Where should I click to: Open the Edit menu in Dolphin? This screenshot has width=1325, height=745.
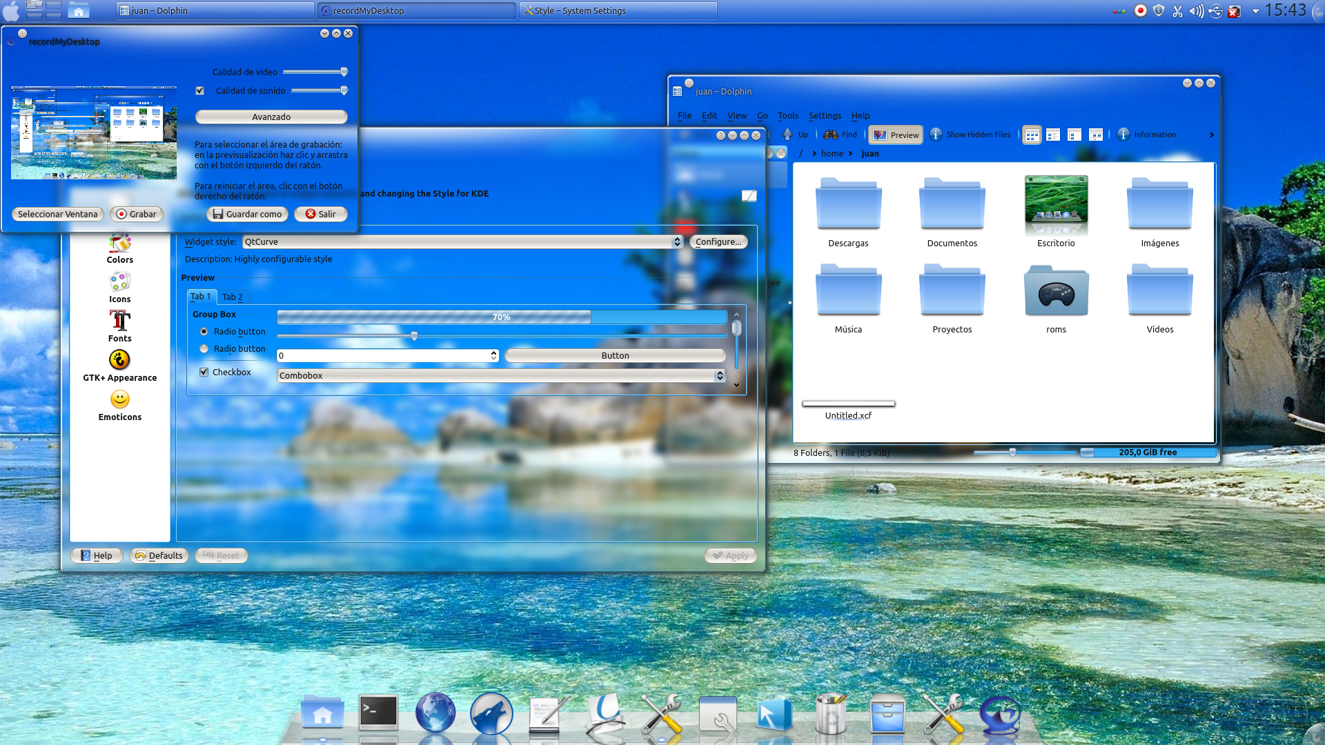tap(709, 115)
